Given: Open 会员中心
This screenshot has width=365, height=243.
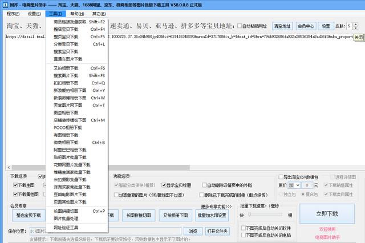Looking at the screenshot, I should click(306, 26).
